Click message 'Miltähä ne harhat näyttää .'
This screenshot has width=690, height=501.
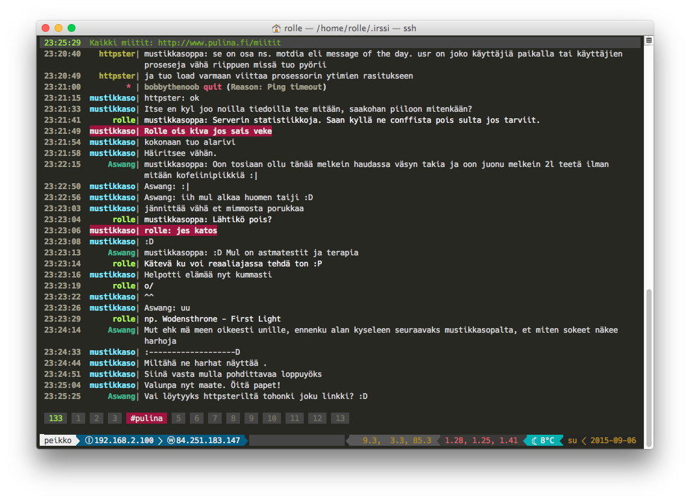(206, 363)
